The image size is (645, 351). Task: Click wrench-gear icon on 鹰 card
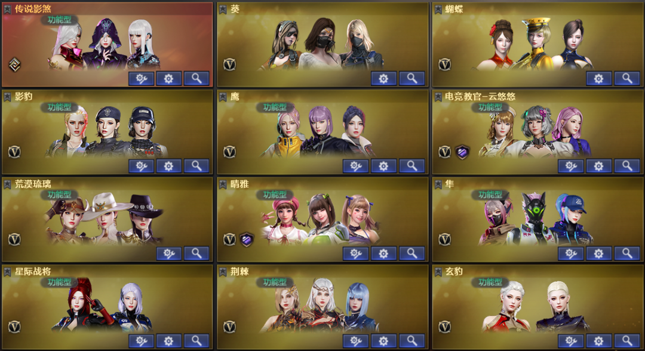coord(355,166)
